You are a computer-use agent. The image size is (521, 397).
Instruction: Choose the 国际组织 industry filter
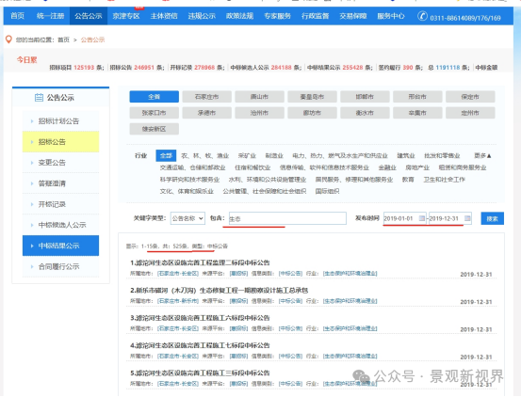(x=327, y=191)
